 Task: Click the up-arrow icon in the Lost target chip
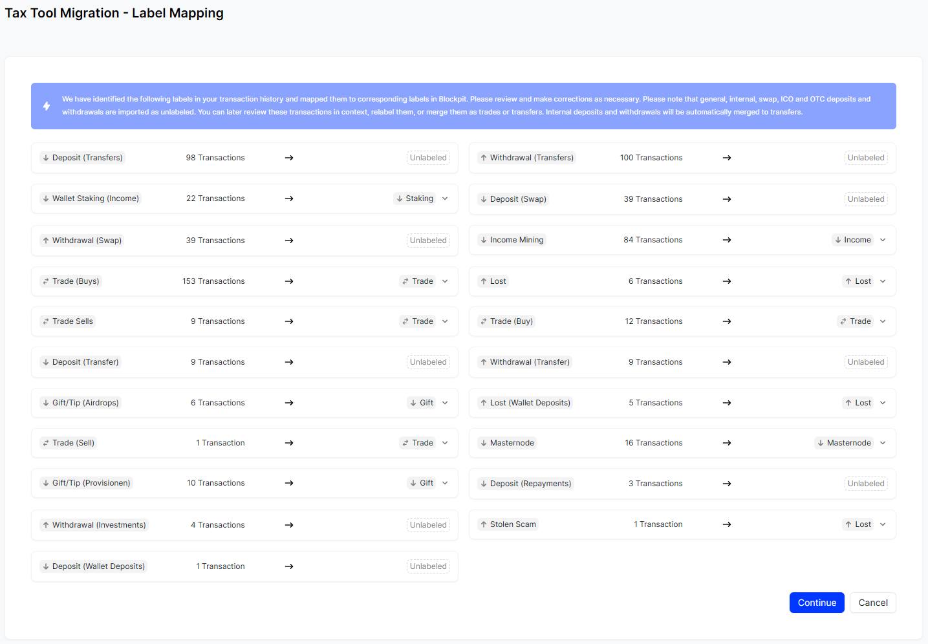click(x=849, y=281)
